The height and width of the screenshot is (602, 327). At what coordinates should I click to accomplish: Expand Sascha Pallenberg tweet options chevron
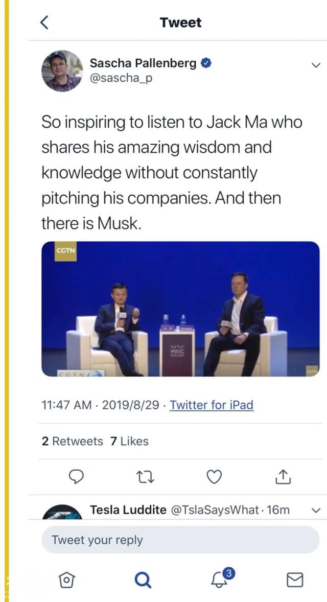tap(316, 65)
